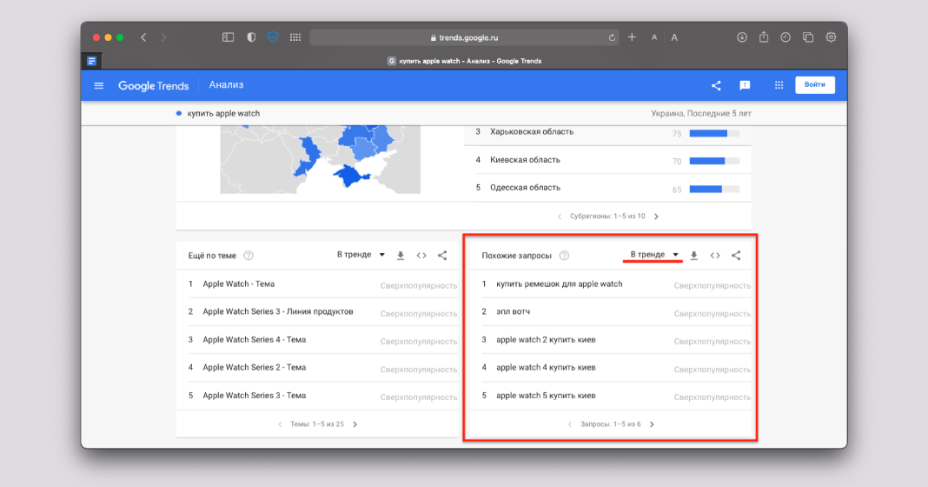This screenshot has width=928, height=487.
Task: Expand 'В тренде' dropdown in 'Ещё по теме'
Action: click(361, 255)
